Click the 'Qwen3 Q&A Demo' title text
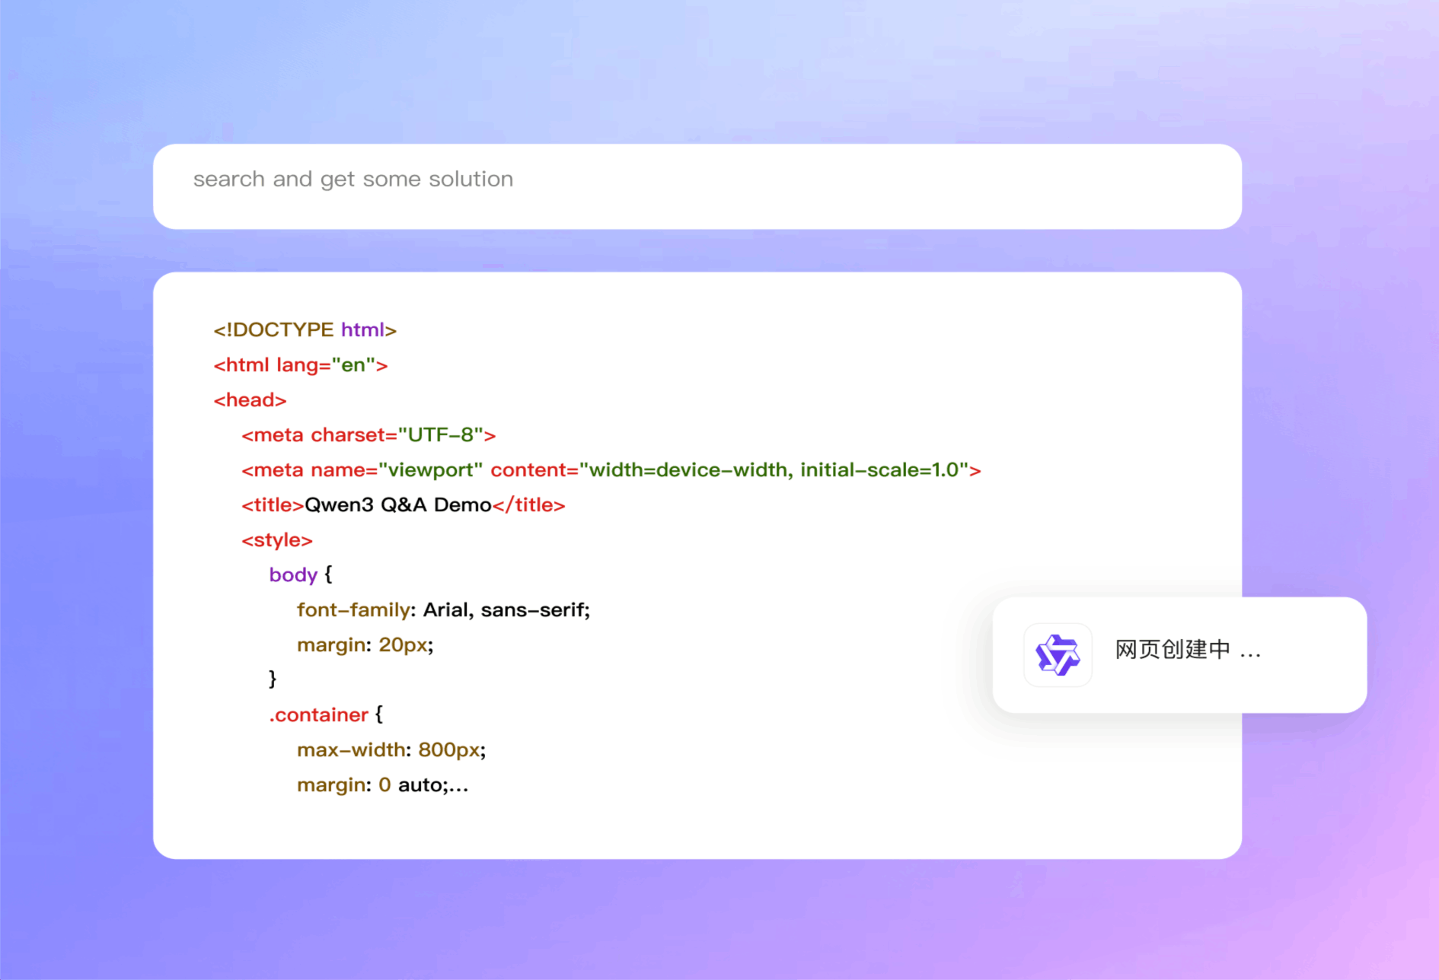1439x980 pixels. tap(397, 505)
